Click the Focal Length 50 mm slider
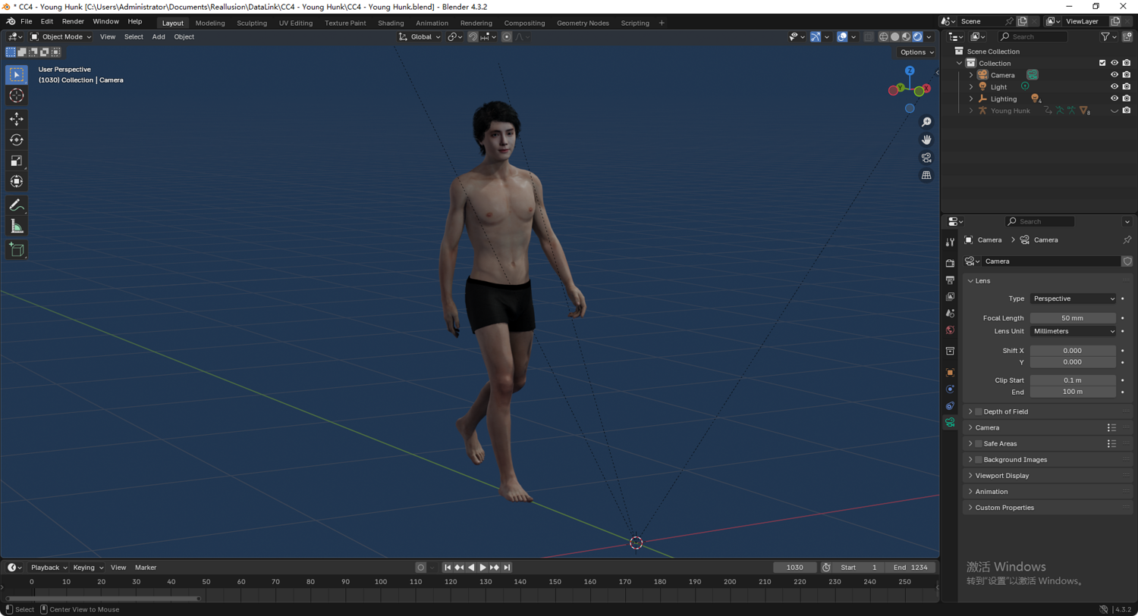Viewport: 1138px width, 616px height. tap(1073, 318)
